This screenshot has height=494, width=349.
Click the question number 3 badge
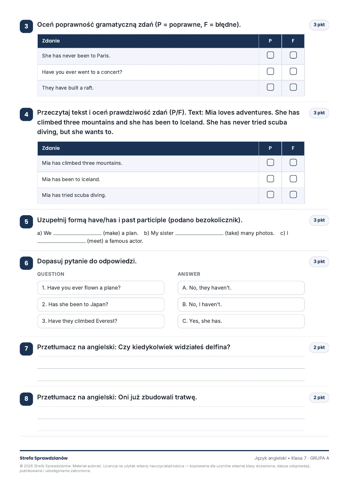pyautogui.click(x=26, y=26)
